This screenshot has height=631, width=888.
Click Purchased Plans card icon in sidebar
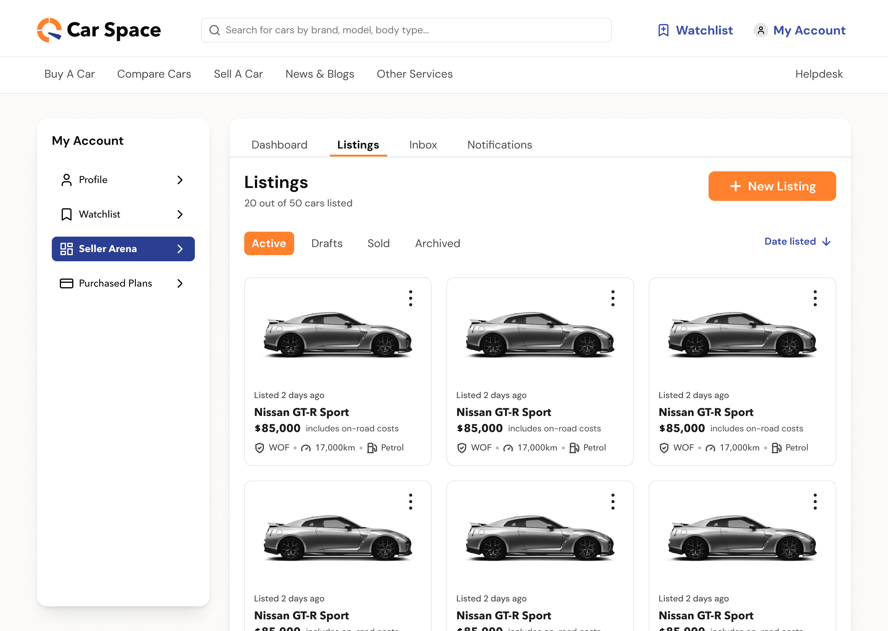67,283
